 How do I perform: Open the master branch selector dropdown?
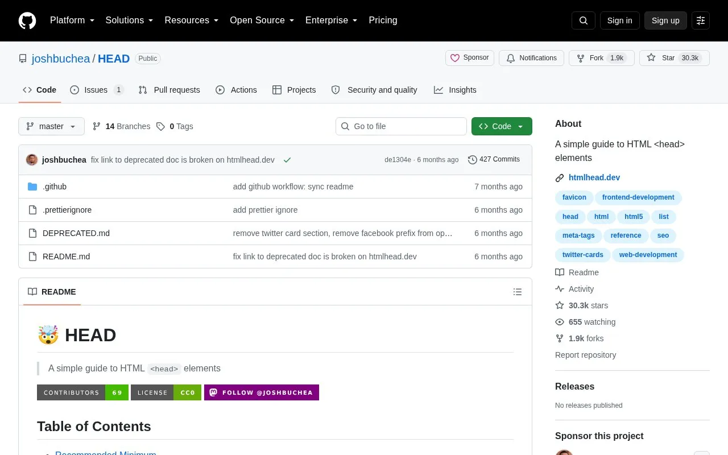click(51, 126)
